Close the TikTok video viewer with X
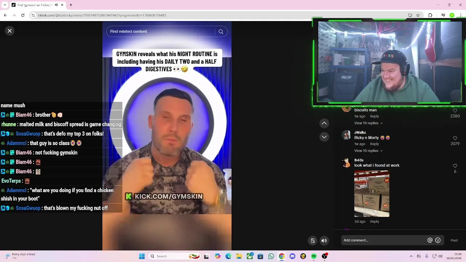This screenshot has width=466, height=262. pos(10,31)
